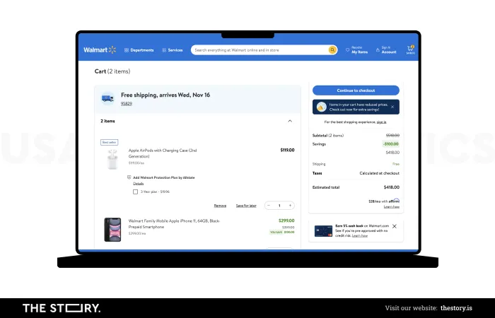Click the protection plan shield icon
Screen dimensions: 495x318
[x=129, y=177]
